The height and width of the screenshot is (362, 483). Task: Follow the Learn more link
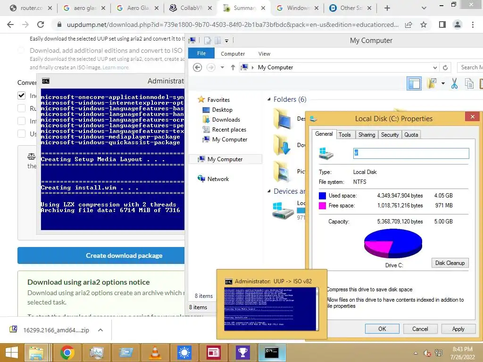[x=116, y=67]
